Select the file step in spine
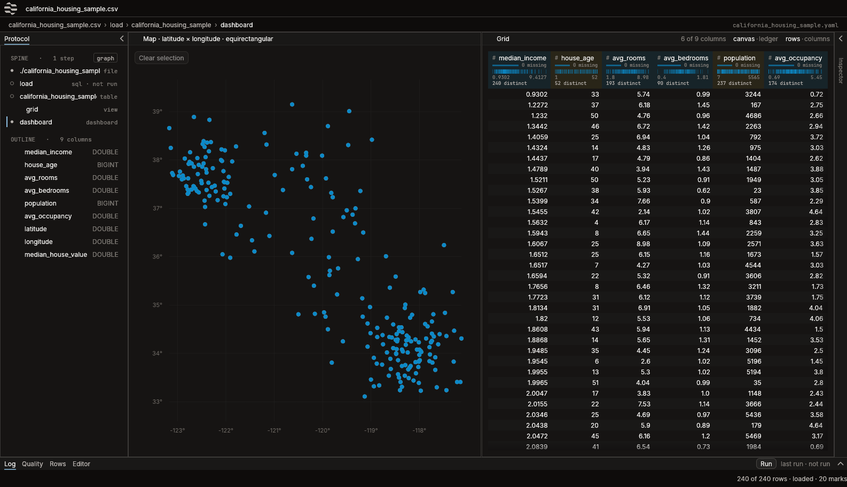The height and width of the screenshot is (487, 847). [64, 71]
